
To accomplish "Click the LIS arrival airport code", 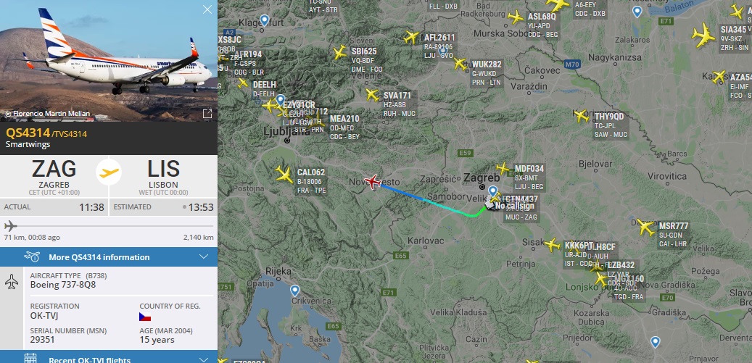I will pyautogui.click(x=164, y=169).
